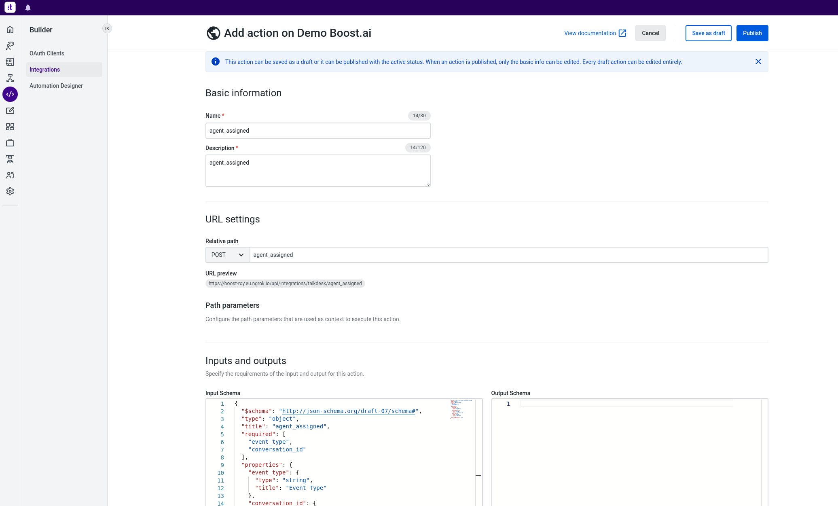Image resolution: width=838 pixels, height=506 pixels.
Task: Click View documentation link
Action: (590, 33)
